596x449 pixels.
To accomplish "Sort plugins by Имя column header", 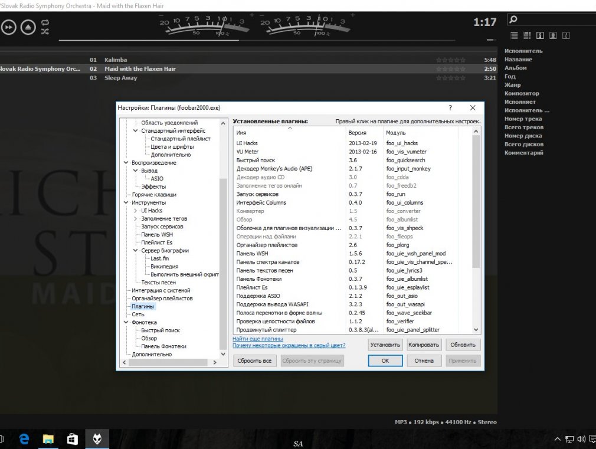I will [289, 133].
